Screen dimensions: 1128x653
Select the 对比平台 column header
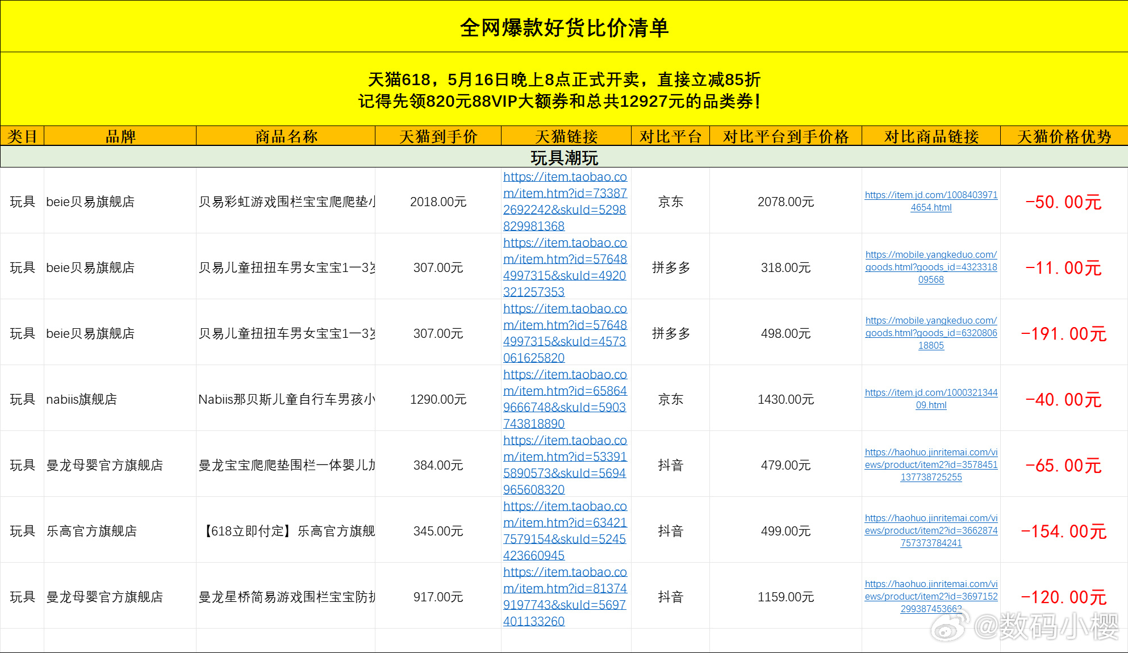click(x=671, y=136)
